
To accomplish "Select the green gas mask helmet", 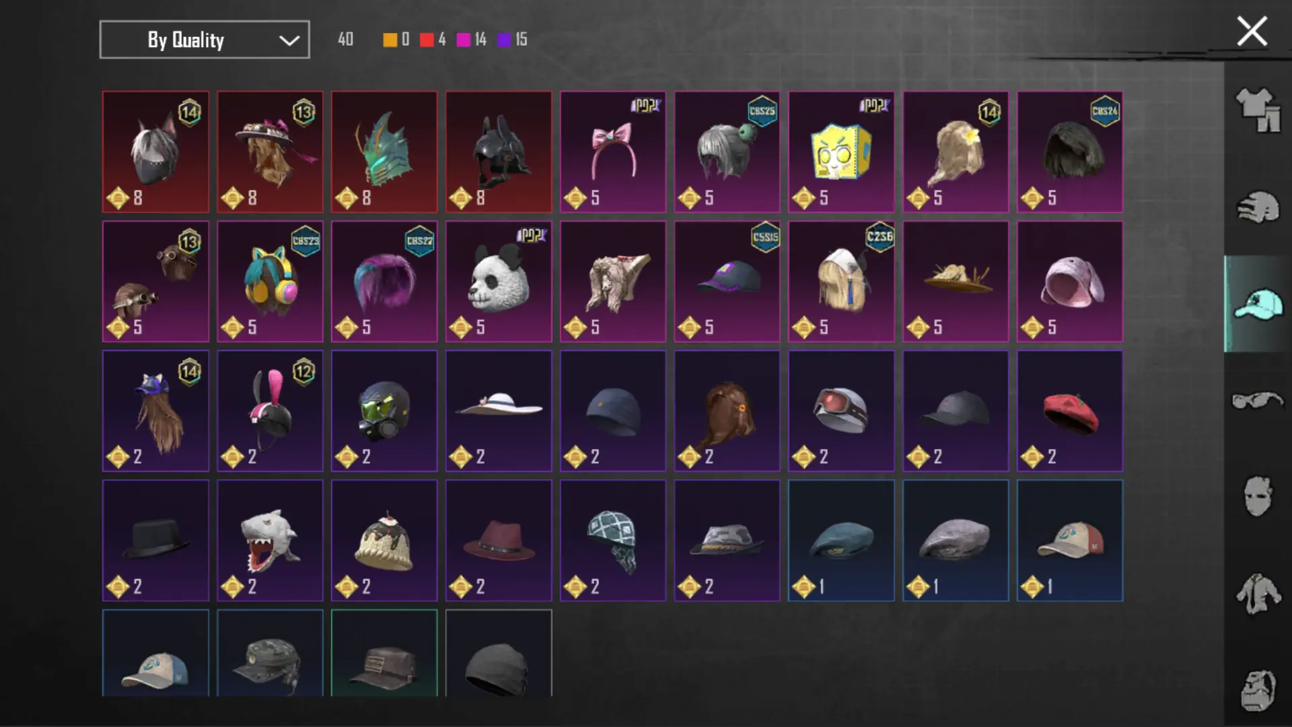I will click(384, 411).
